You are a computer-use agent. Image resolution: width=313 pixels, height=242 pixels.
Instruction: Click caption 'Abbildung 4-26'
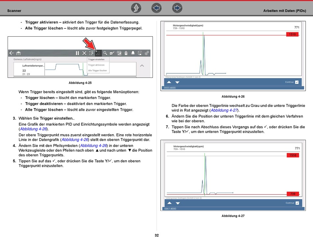233,97
